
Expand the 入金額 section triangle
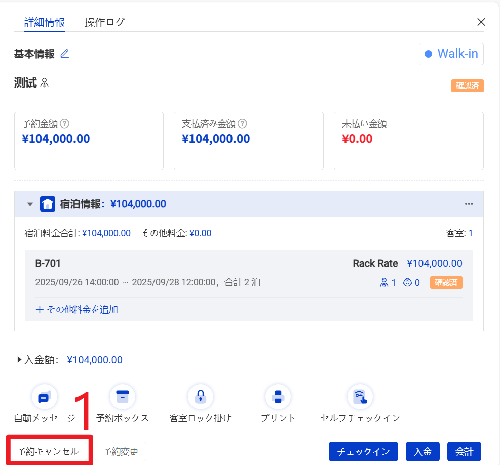[20, 360]
